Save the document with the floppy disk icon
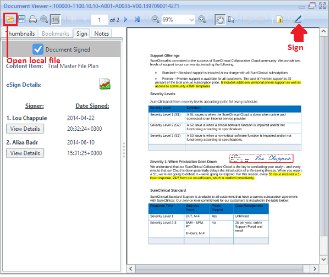 (x=21, y=19)
